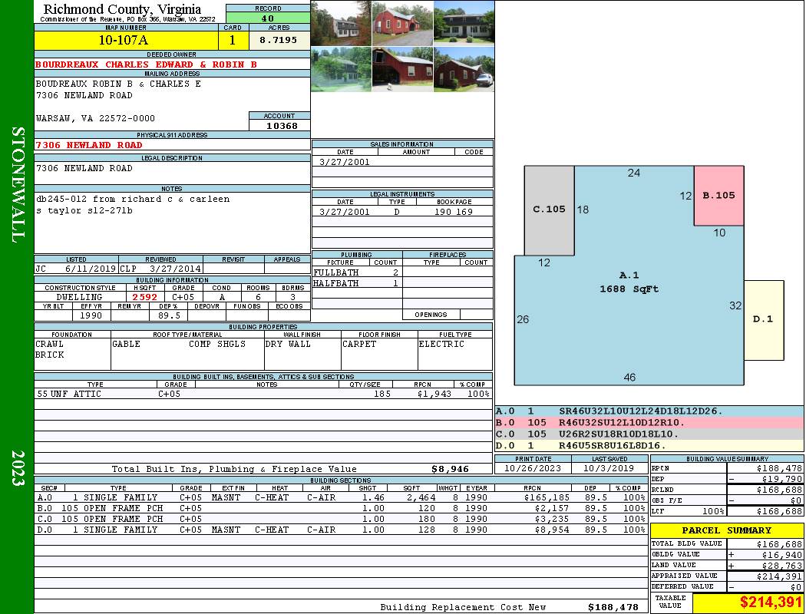Select the 55 UNF ATTIC built-ins row
Image resolution: width=806 pixels, height=614 pixels.
(x=263, y=394)
